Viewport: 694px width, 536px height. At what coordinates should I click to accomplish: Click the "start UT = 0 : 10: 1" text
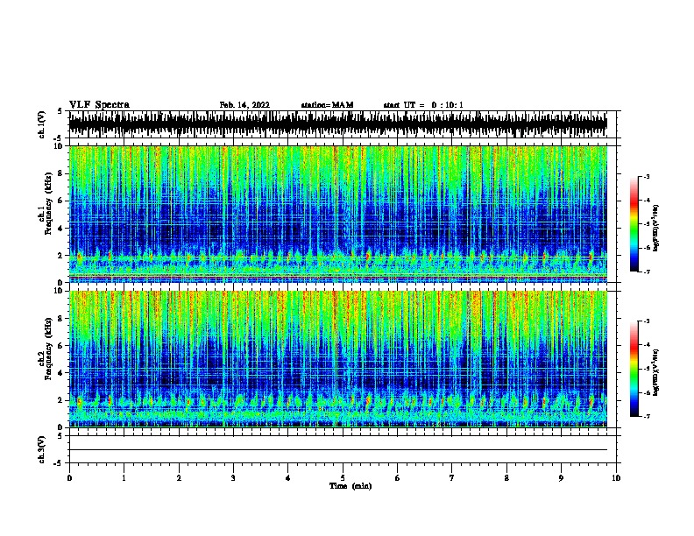[x=423, y=105]
